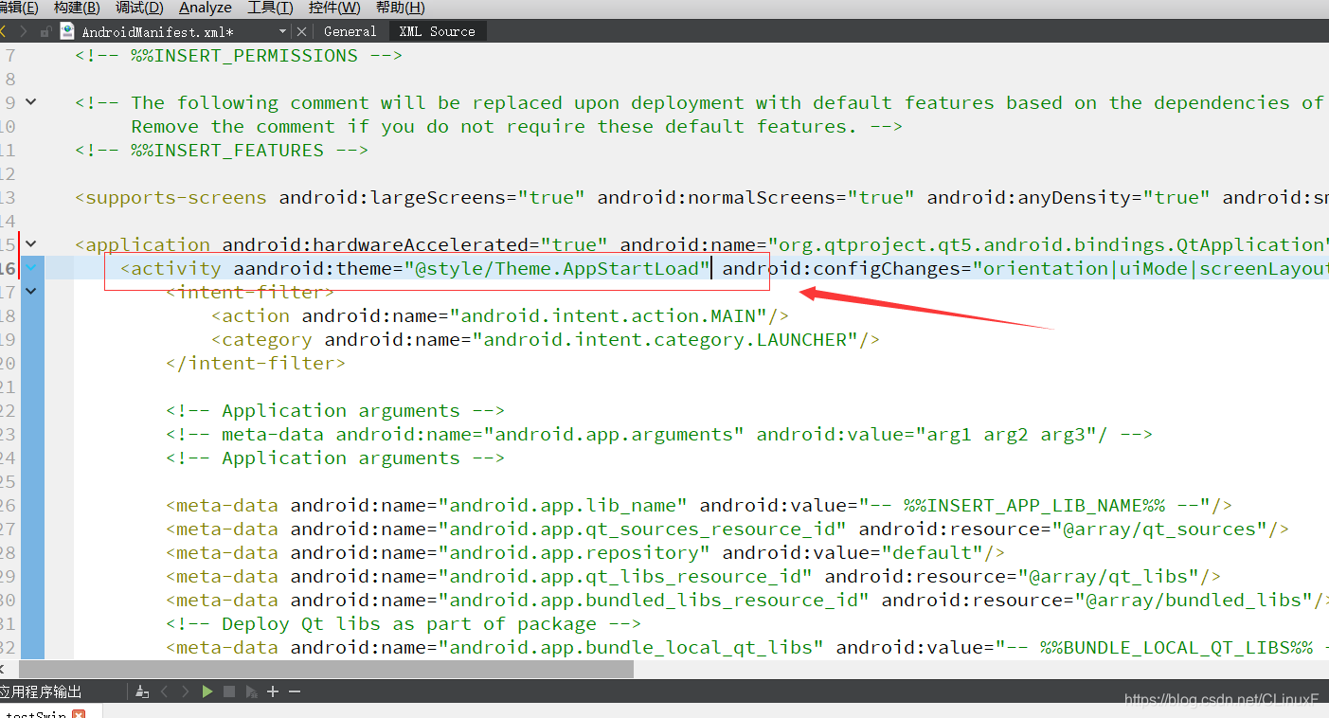
Task: Click the AndroidManifest.xml file type icon
Action: pos(67,30)
